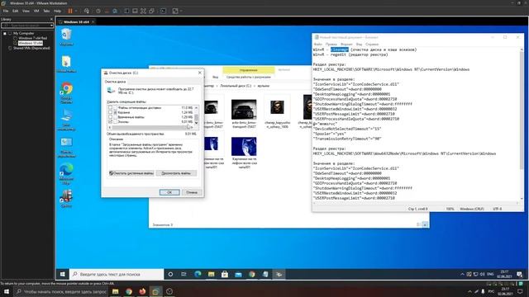Open the Library search dropdown arrow

(x=51, y=26)
